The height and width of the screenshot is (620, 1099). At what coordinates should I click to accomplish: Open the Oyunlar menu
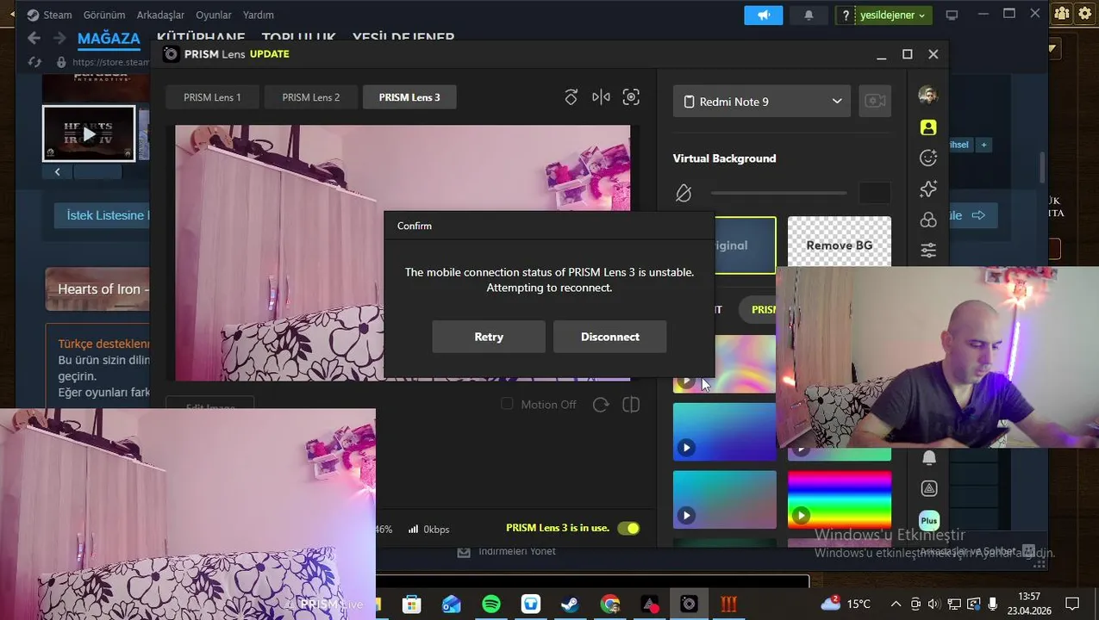[x=214, y=15]
